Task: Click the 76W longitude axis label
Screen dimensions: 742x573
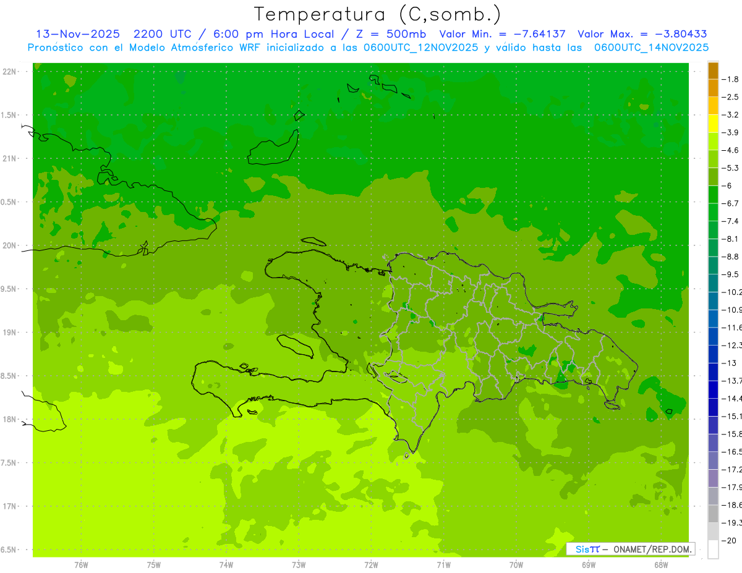Action: coord(81,565)
